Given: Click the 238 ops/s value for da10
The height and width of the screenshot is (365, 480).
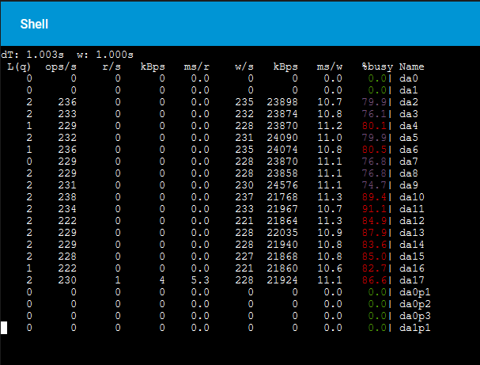Looking at the screenshot, I should tap(67, 197).
